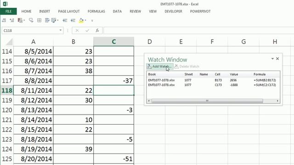Viewport: 294px width, 165px height.
Task: Apply the yellow fill color bucket
Action: tap(81, 20)
